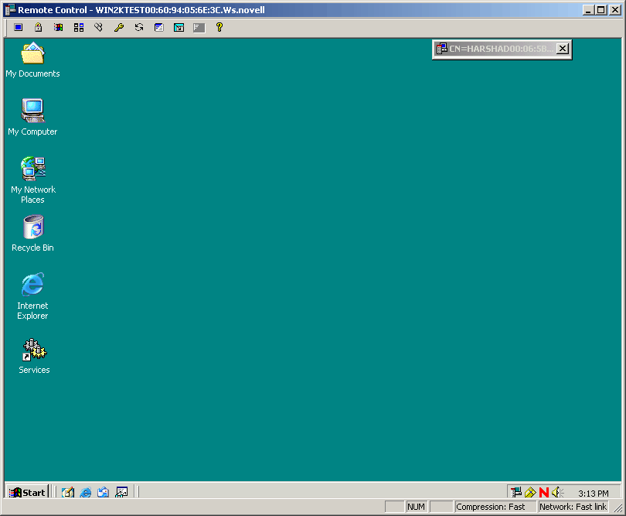This screenshot has width=626, height=516.
Task: Click the fourth quick launch monitor icon
Action: tap(121, 493)
